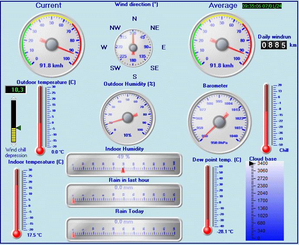Screen dimensions: 299x245
Task: Click the Indoor temperature thermometer
Action: [17, 203]
